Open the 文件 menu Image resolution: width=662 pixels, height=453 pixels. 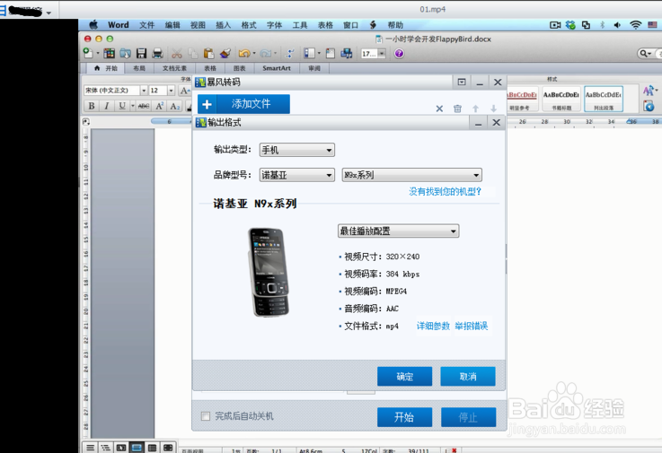[x=147, y=25]
